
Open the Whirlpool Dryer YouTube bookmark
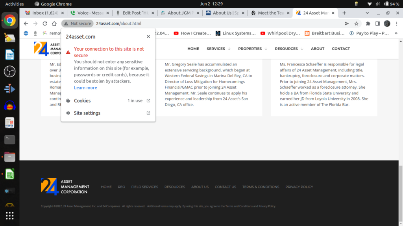click(280, 33)
